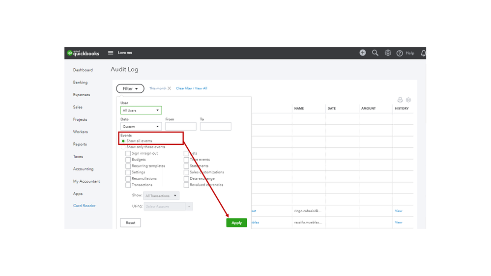
Task: Select Show only these events option
Action: 123,147
